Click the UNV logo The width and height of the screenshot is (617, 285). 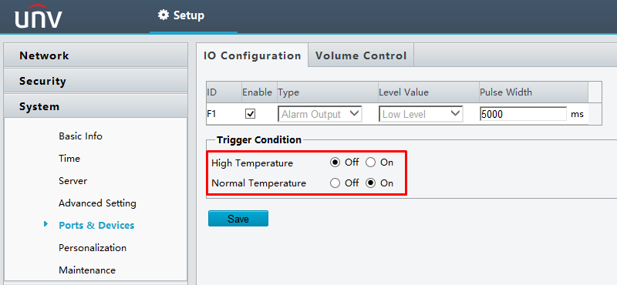[x=38, y=16]
